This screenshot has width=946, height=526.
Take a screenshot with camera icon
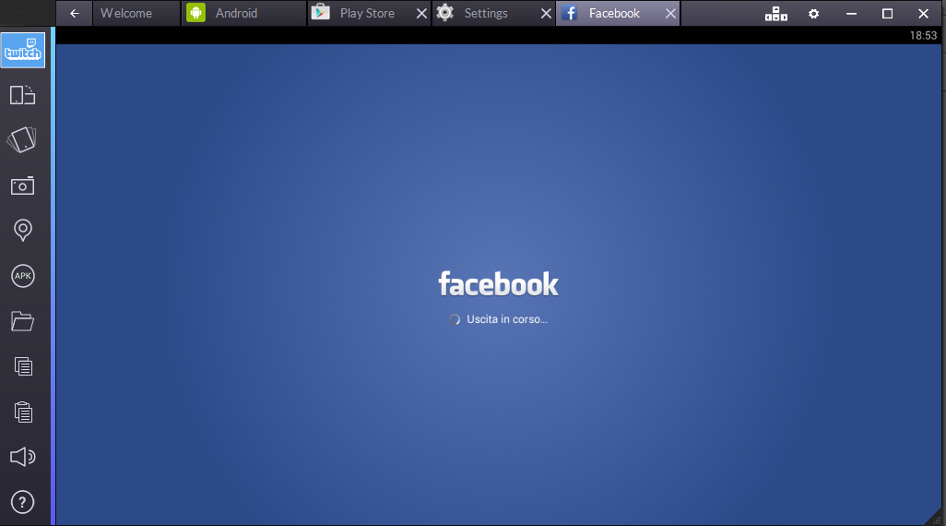pos(22,185)
